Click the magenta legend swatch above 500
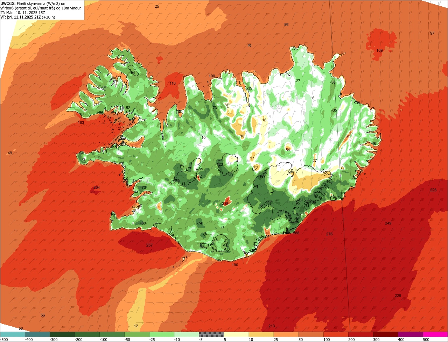This screenshot has width=448, height=342. point(435,334)
